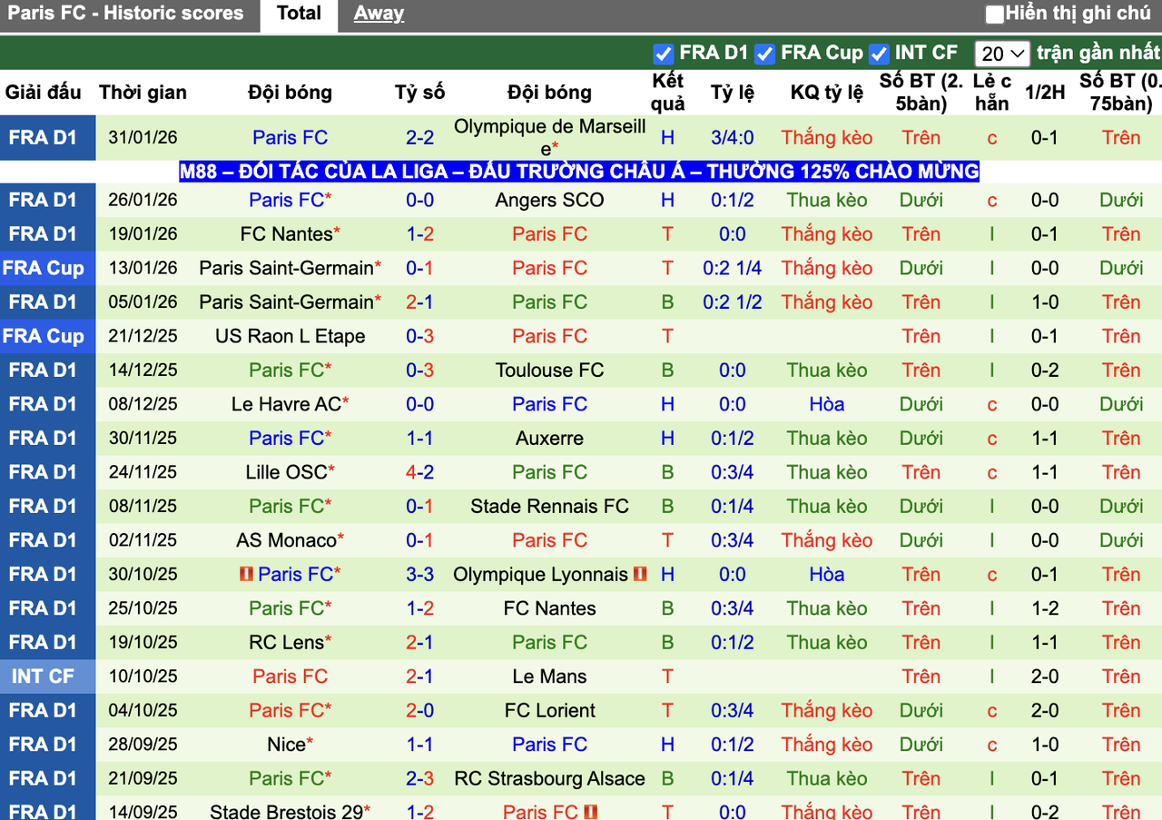Click the Hòa result on 08/12/25 row

(x=827, y=404)
